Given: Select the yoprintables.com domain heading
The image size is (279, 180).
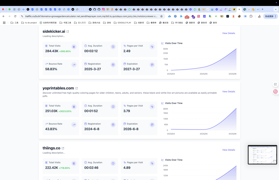Looking at the screenshot, I should tap(58, 88).
